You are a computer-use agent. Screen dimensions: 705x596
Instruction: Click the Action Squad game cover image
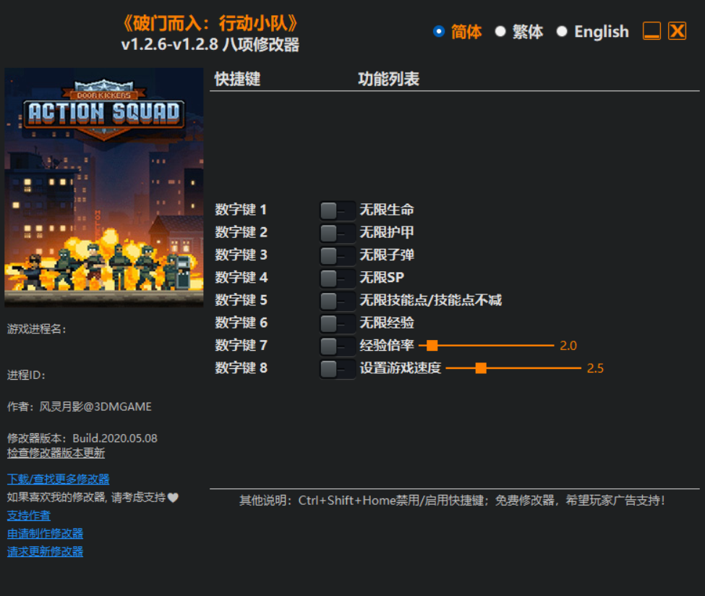[104, 187]
